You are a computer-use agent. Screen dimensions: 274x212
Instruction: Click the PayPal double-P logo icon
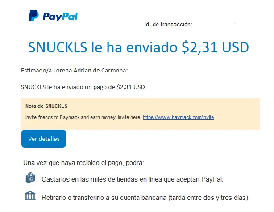[33, 16]
